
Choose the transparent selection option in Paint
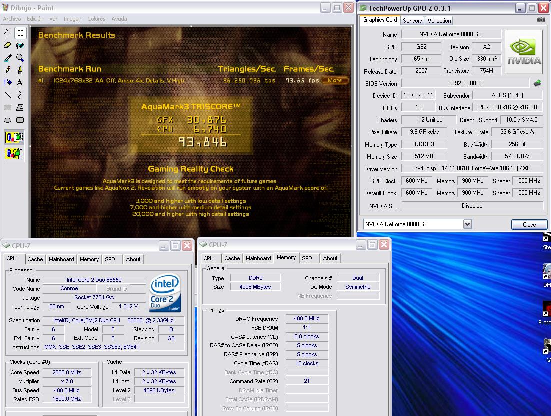point(14,153)
